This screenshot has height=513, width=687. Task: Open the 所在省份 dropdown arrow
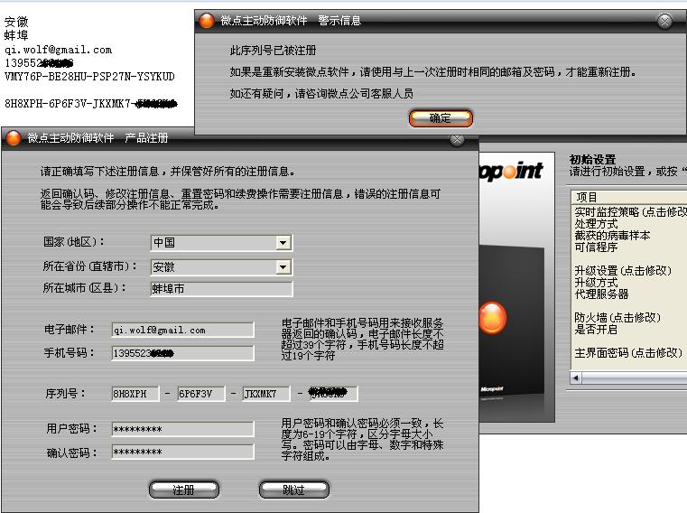283,266
